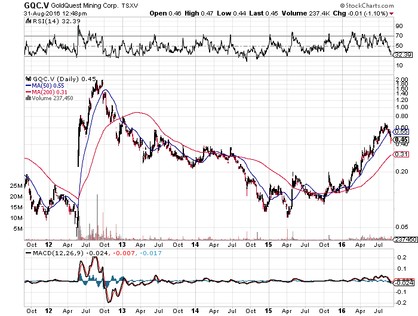Click the Low 0.44 value

[x=232, y=13]
